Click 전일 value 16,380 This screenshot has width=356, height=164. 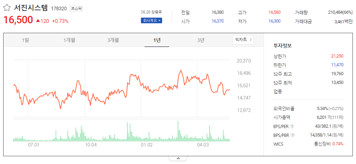tap(218, 12)
